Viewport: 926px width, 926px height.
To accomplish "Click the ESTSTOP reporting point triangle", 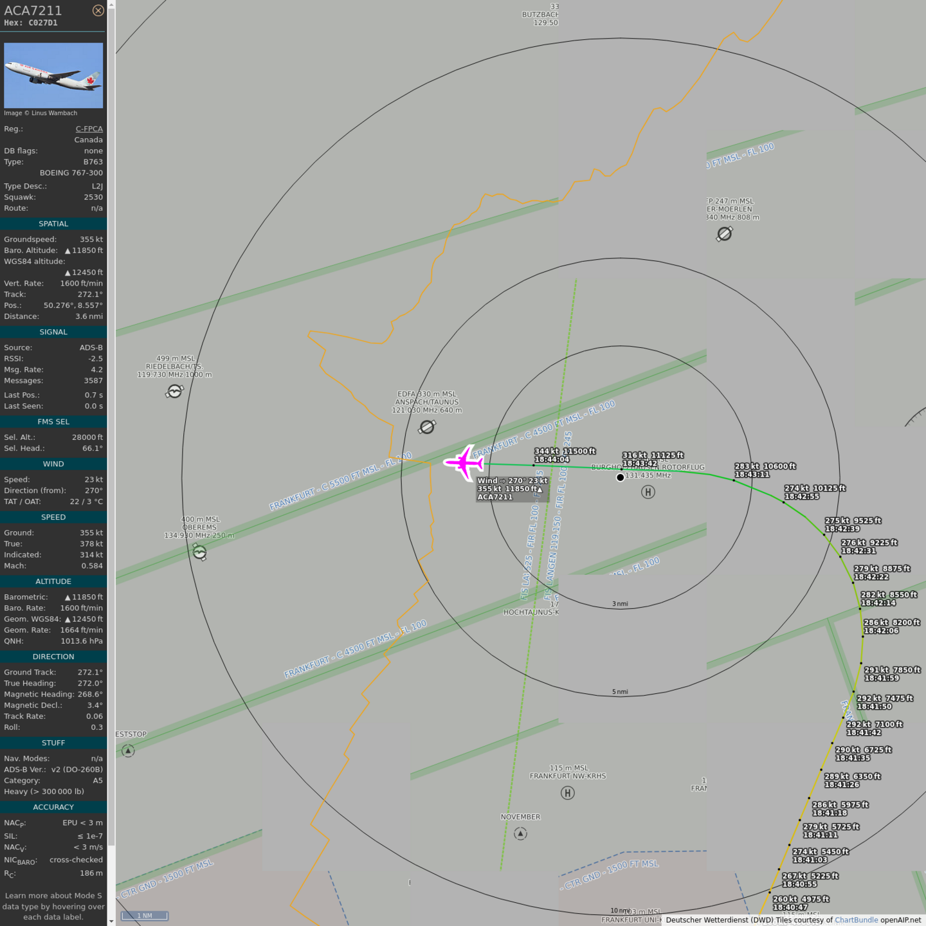I will pos(128,751).
